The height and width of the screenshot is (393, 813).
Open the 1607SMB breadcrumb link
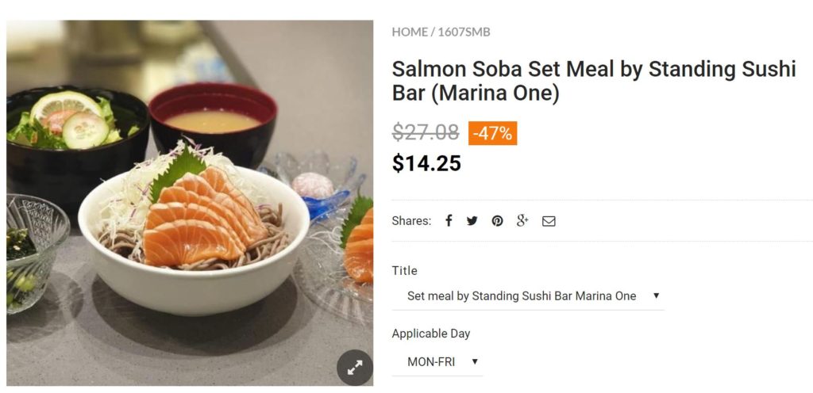(x=464, y=32)
